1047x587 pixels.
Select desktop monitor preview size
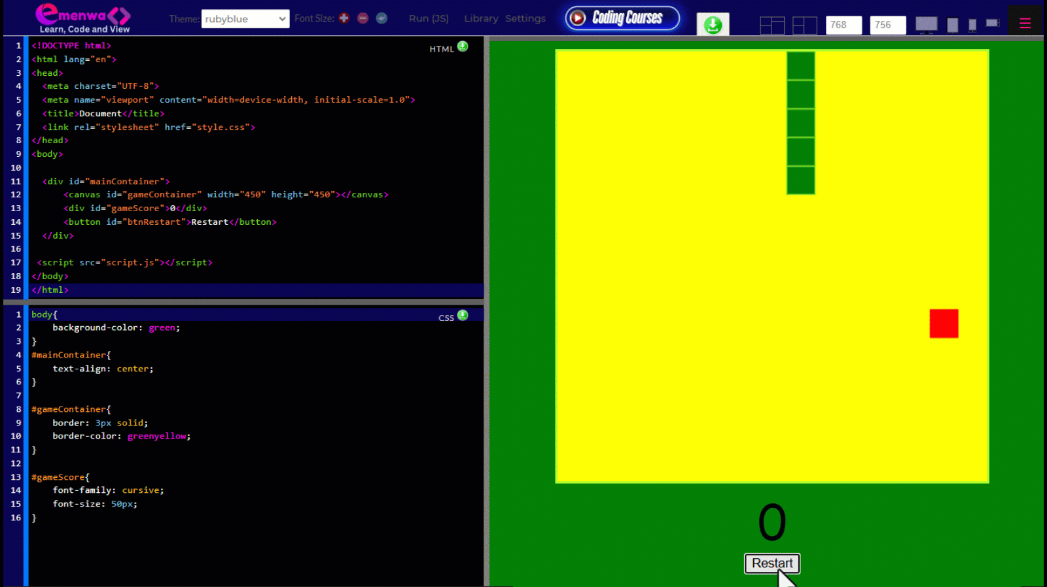(926, 25)
